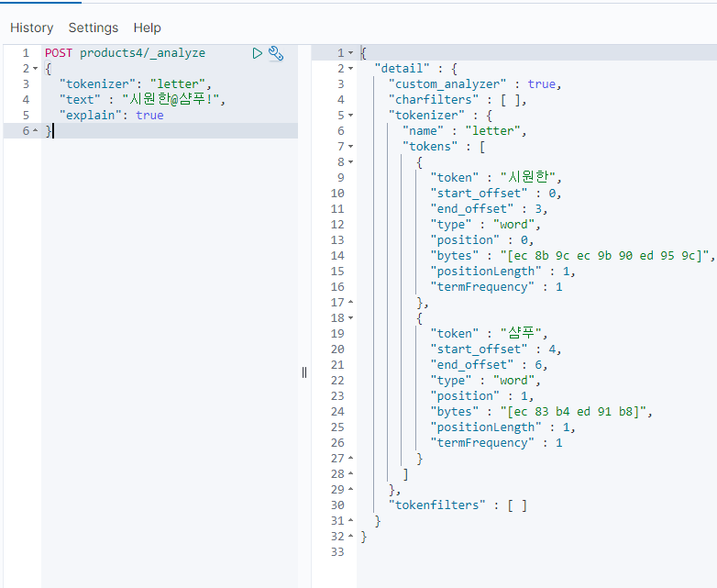Click the green send request play icon

tap(258, 53)
